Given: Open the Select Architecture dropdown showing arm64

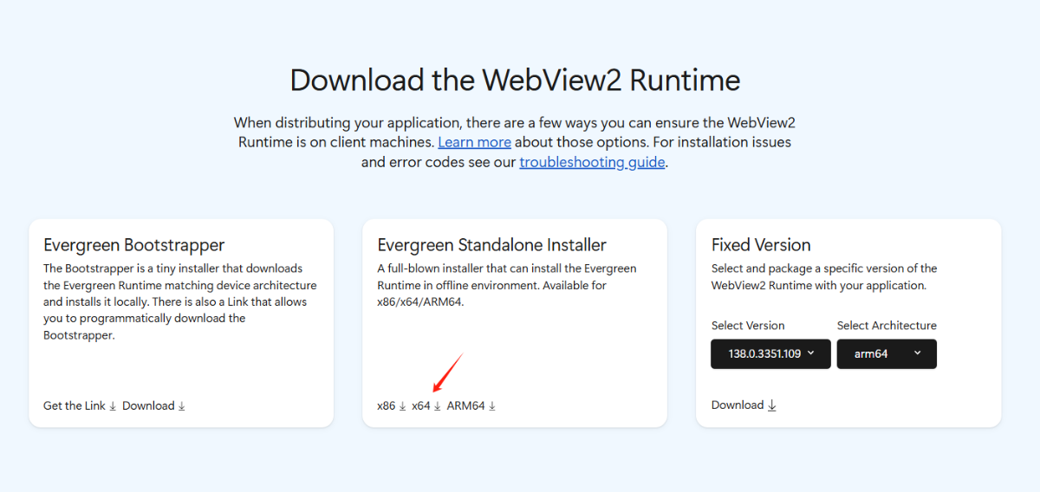Looking at the screenshot, I should (x=887, y=353).
